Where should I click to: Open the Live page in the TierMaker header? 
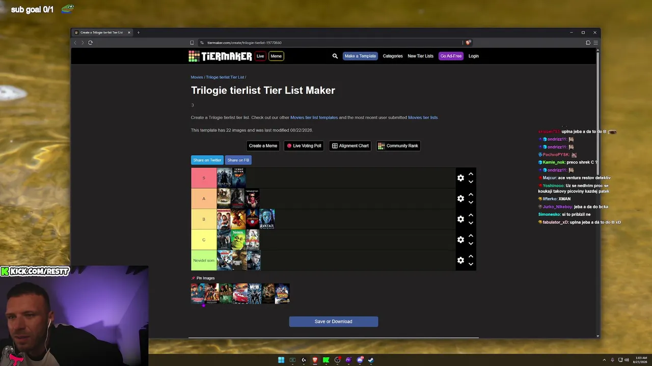(260, 56)
